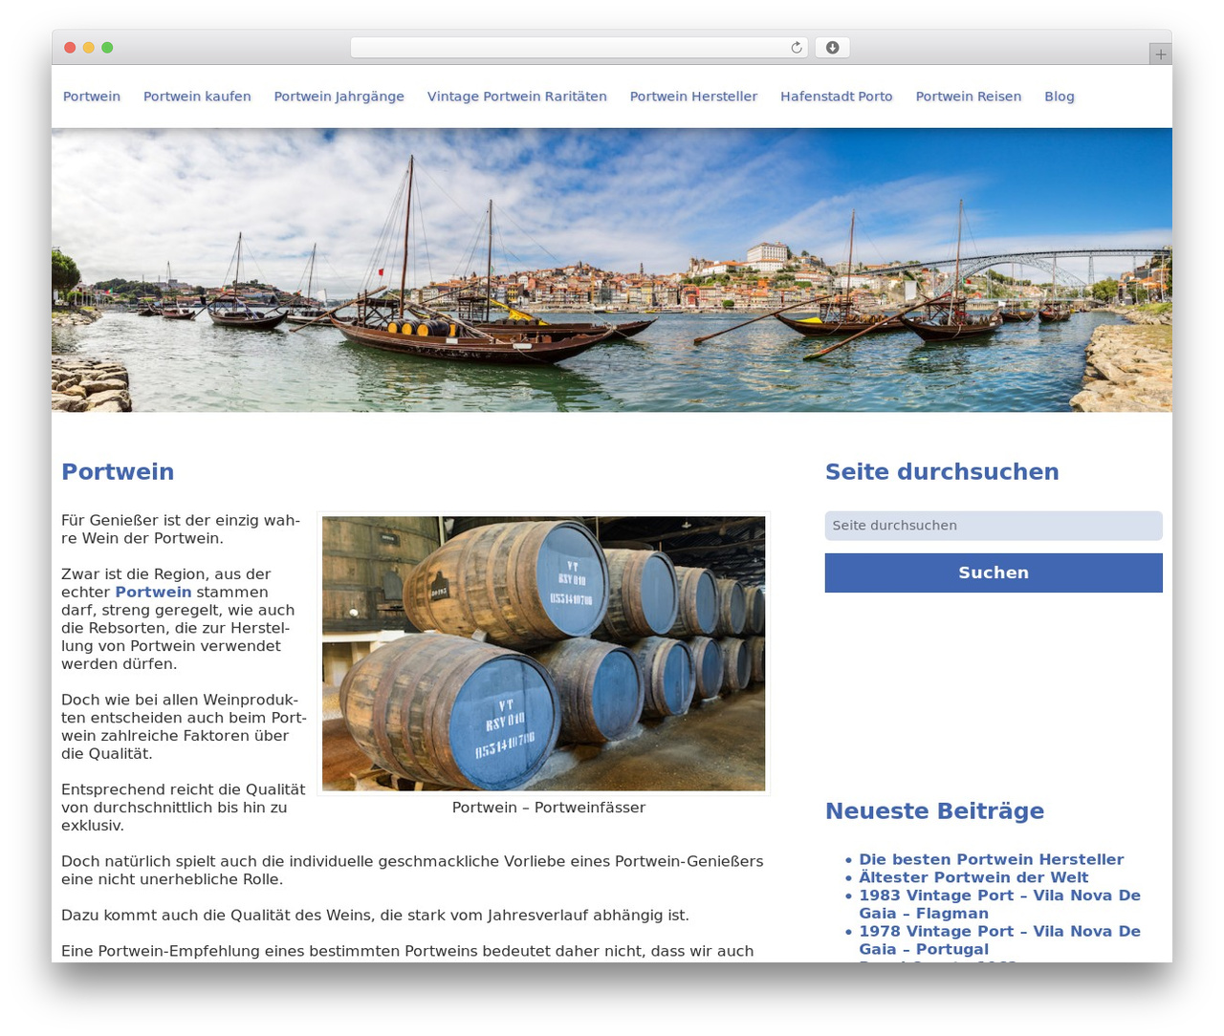This screenshot has width=1224, height=1036.
Task: Follow the bold Portwein link in the text
Action: (153, 592)
